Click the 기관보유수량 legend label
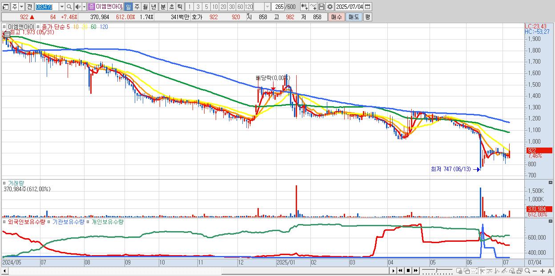The image size is (555, 276). pos(68,221)
